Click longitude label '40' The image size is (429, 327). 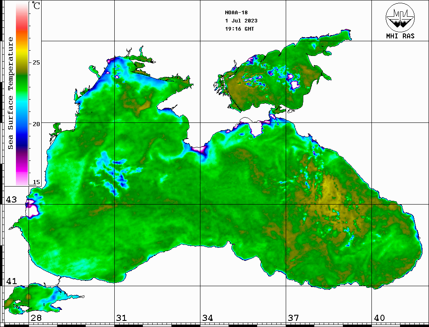tap(379, 318)
